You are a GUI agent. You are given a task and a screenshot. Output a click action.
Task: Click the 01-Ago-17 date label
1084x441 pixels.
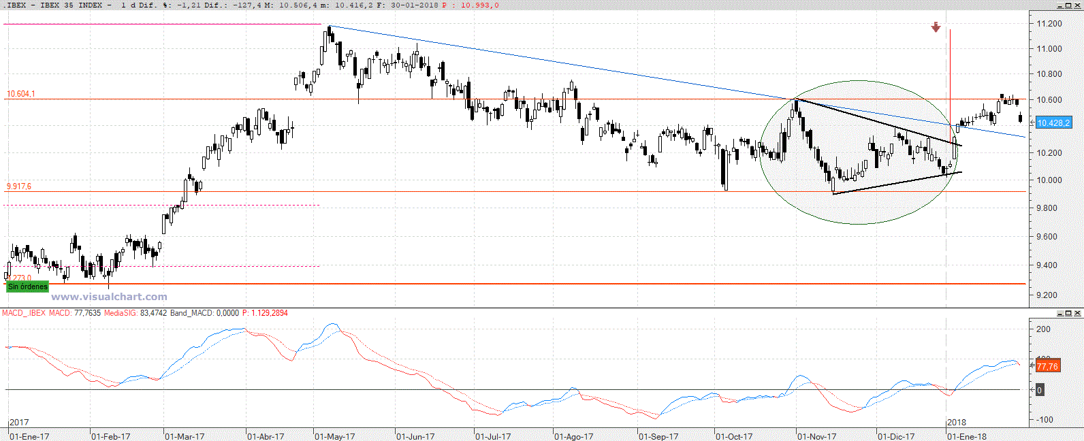574,436
